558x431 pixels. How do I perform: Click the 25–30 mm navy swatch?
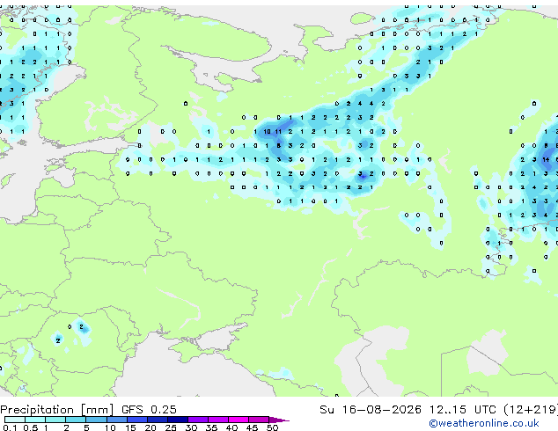click(177, 420)
